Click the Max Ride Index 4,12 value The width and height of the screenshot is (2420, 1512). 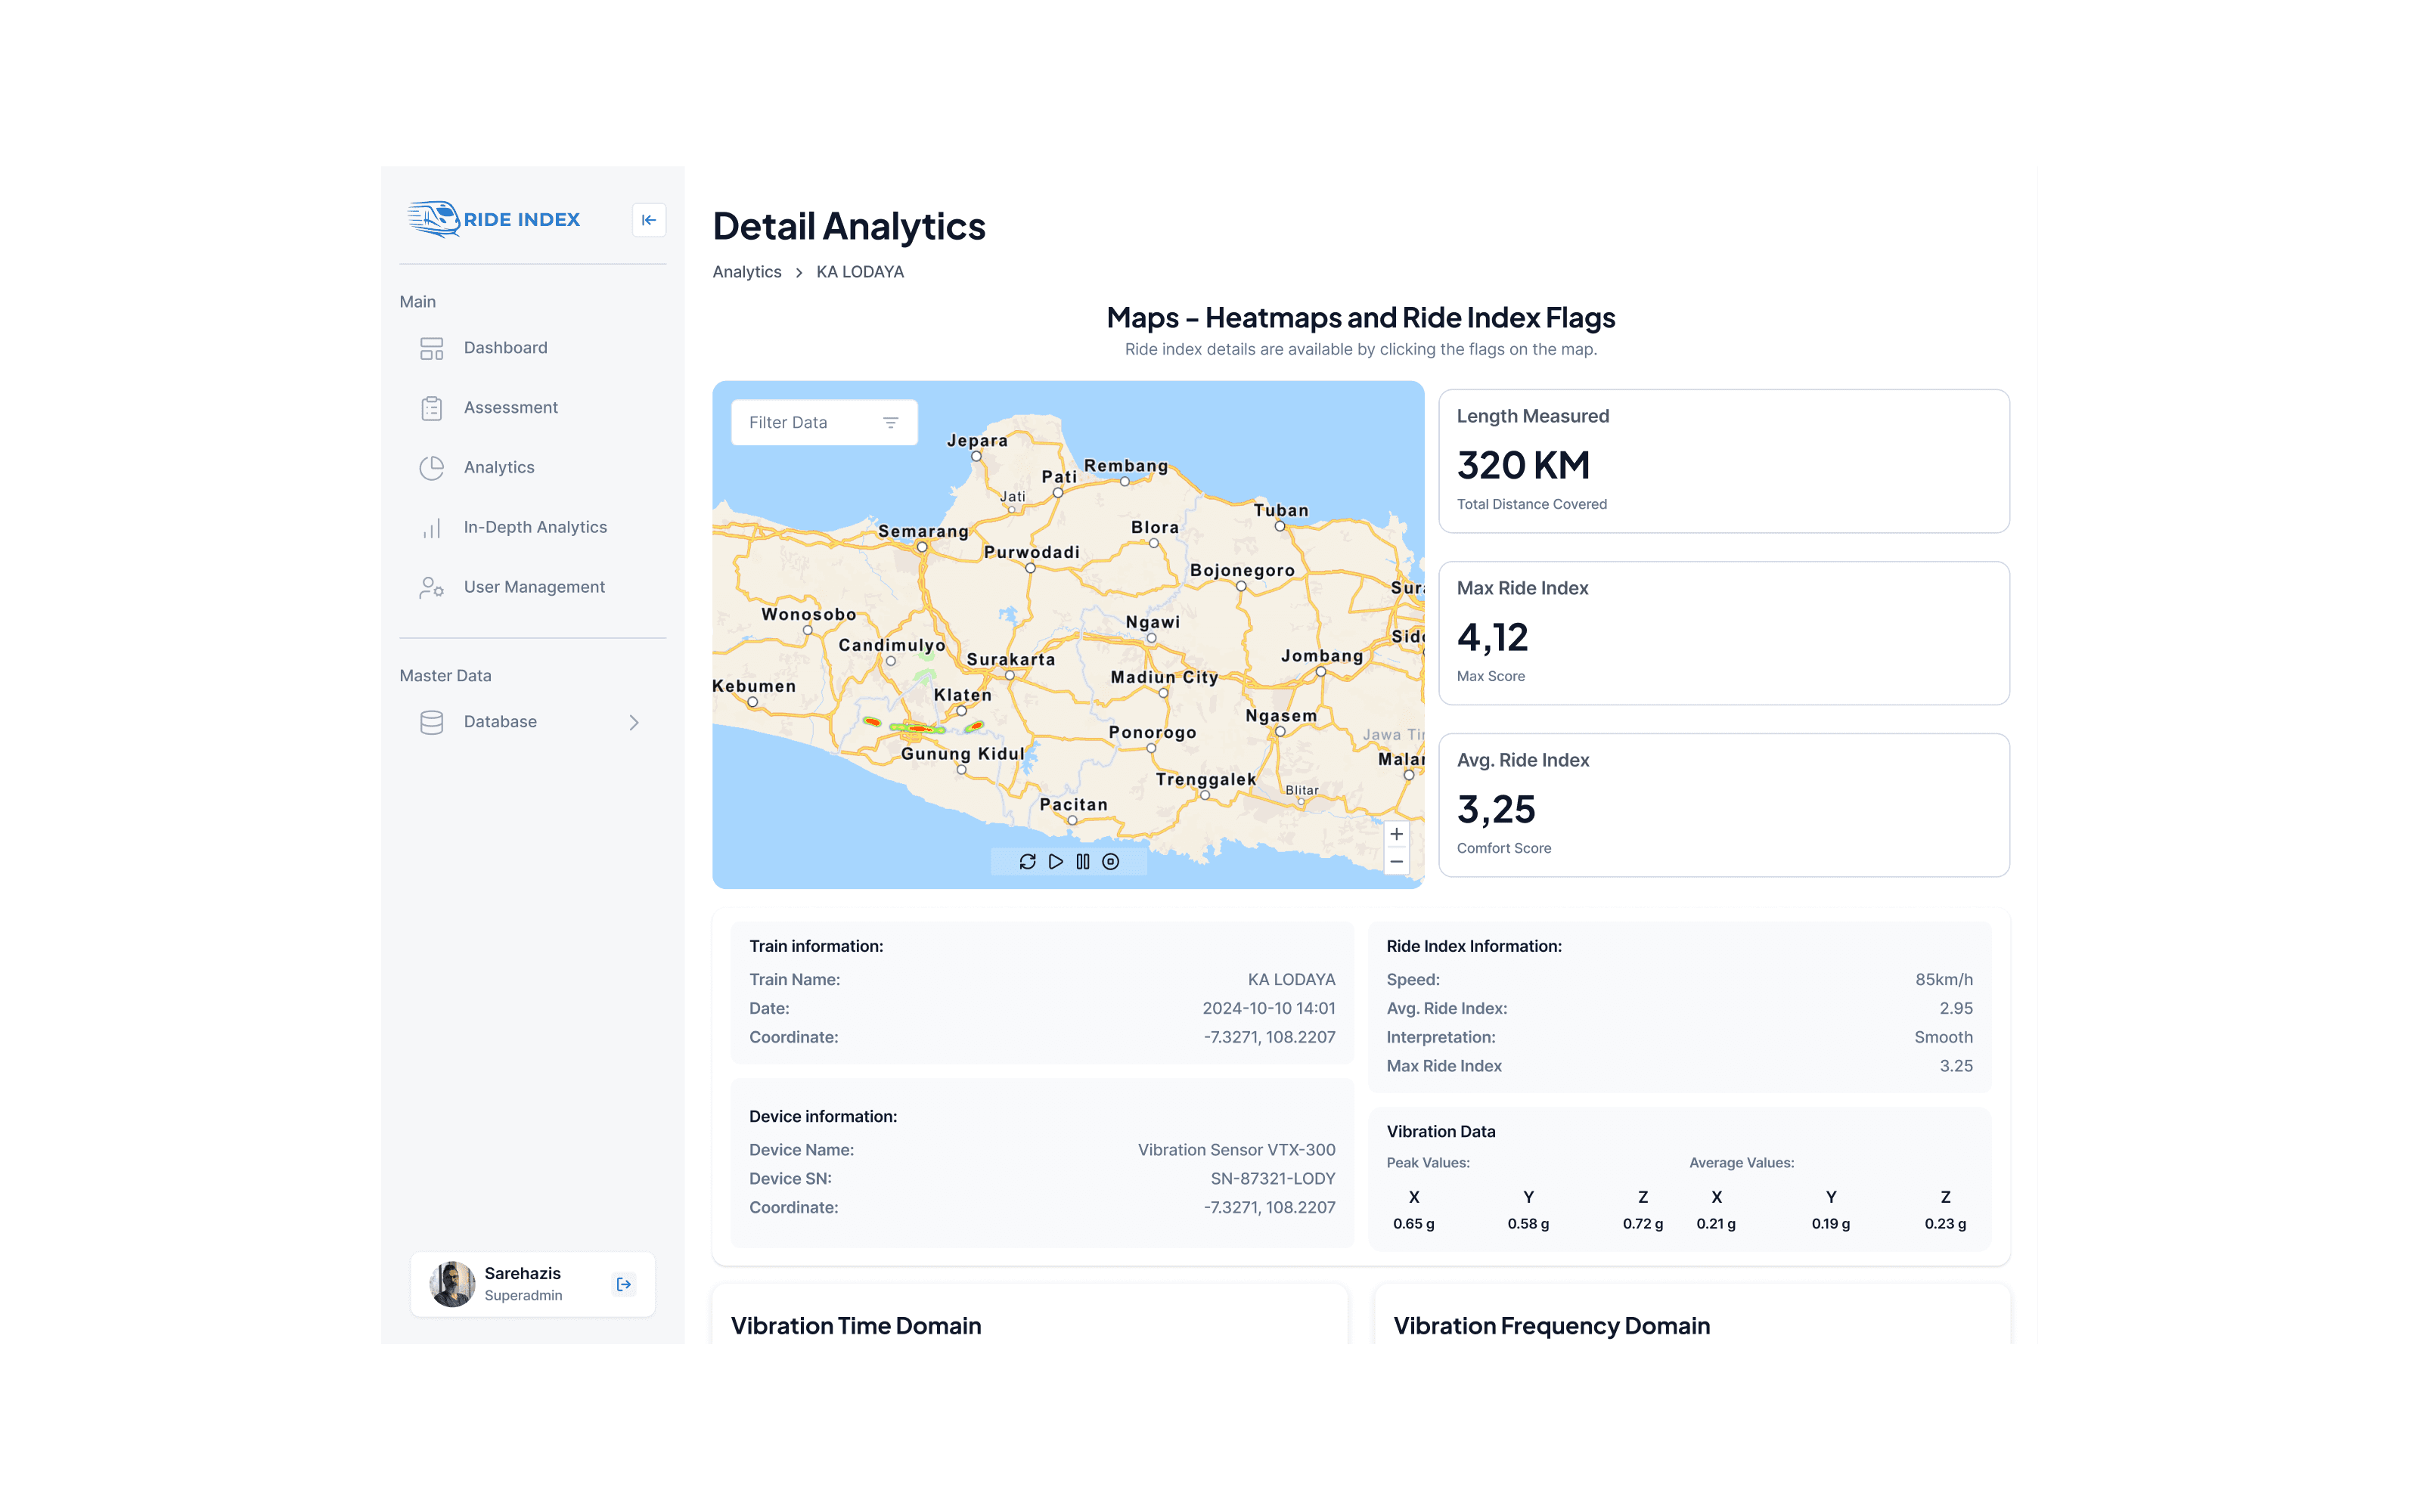pos(1492,637)
